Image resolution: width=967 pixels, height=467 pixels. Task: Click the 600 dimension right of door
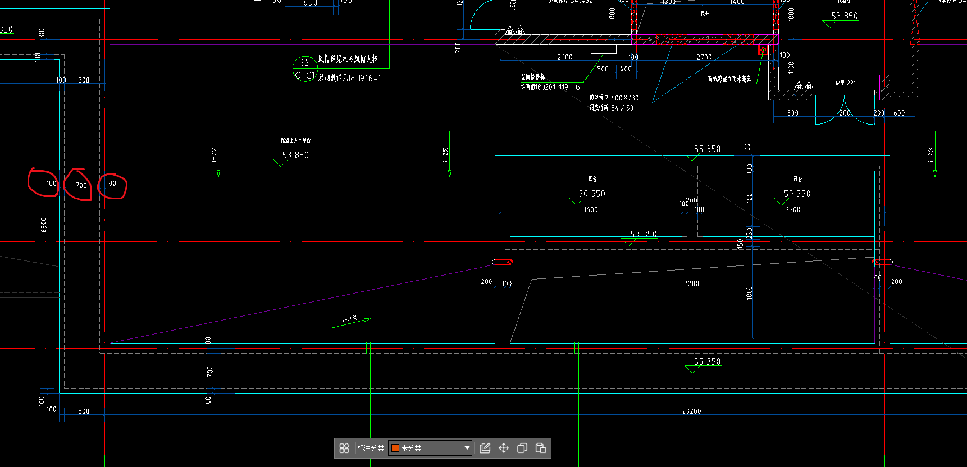pos(899,113)
